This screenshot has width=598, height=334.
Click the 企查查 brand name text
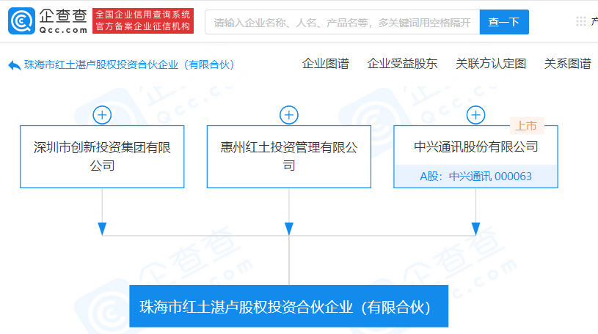(x=63, y=15)
